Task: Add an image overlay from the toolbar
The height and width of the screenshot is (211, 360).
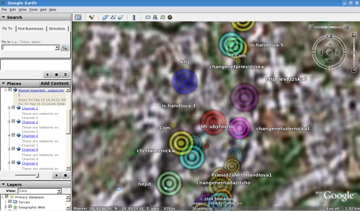Action: [121, 18]
